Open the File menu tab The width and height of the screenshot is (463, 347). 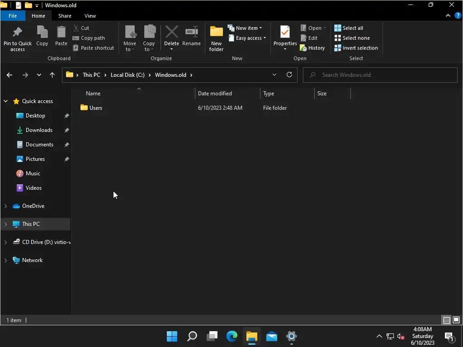(x=13, y=16)
